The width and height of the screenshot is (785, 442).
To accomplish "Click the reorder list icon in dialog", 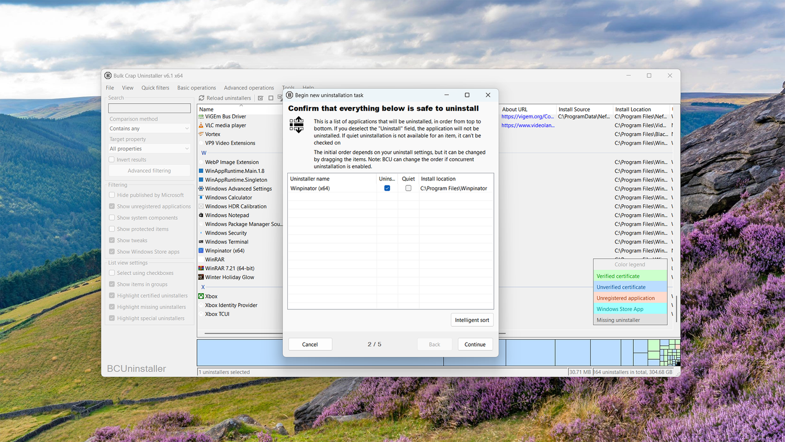I will tap(297, 125).
